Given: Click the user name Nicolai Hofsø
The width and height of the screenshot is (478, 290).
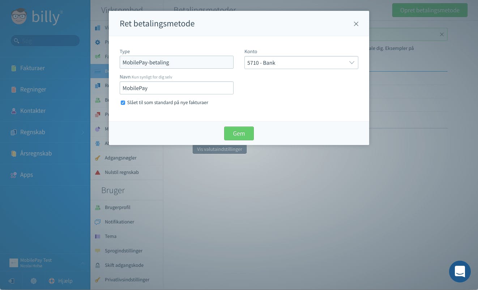Looking at the screenshot, I should [x=31, y=266].
